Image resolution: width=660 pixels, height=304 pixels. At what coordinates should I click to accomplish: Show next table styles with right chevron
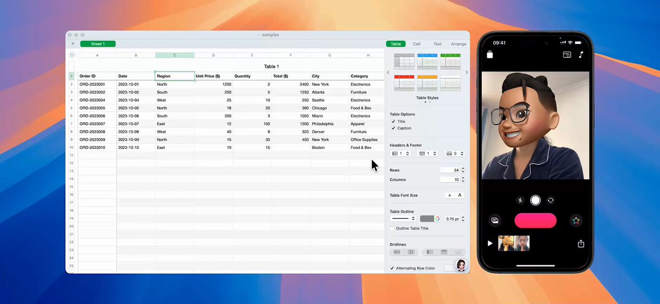point(467,73)
